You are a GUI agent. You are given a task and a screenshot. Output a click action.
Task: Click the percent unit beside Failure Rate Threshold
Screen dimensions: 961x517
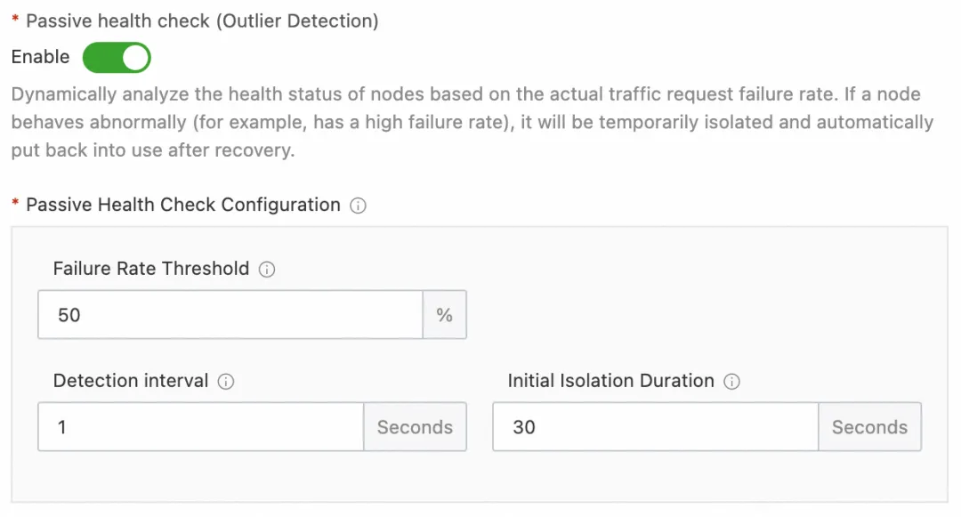(x=444, y=315)
